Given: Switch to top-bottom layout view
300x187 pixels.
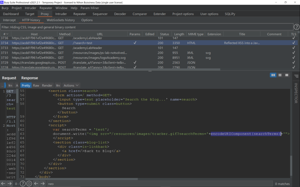Looking at the screenshot, I should pos(280,75).
